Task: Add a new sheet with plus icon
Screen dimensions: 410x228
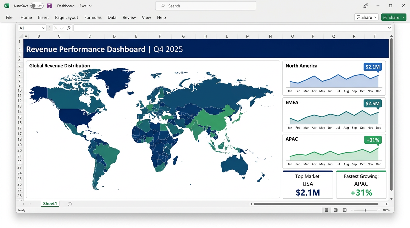Action: 70,204
